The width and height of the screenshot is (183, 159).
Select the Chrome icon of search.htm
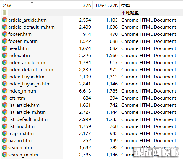(5, 148)
